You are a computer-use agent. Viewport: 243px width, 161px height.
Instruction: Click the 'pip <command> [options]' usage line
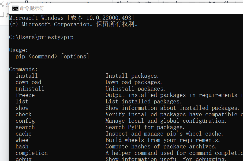52,57
